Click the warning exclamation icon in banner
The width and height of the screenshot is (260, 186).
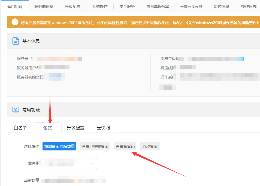(15, 22)
